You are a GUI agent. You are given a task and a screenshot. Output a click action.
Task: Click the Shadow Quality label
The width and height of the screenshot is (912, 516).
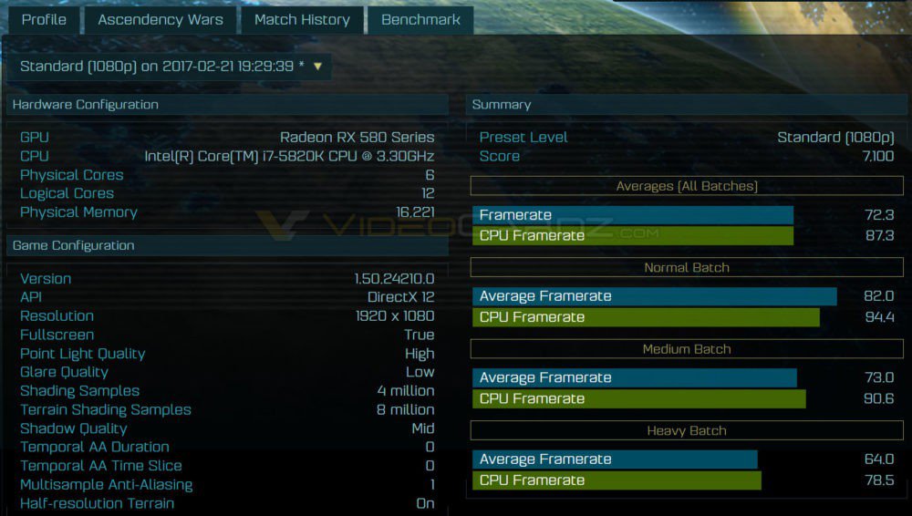(73, 428)
